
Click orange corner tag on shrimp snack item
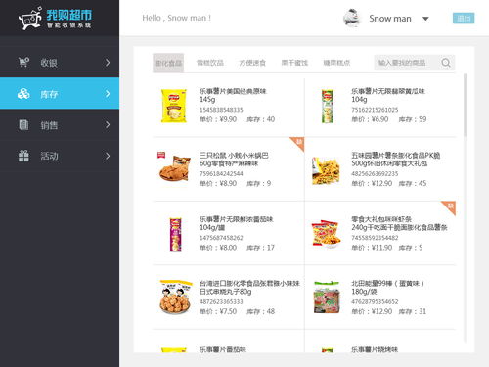pyautogui.click(x=449, y=207)
